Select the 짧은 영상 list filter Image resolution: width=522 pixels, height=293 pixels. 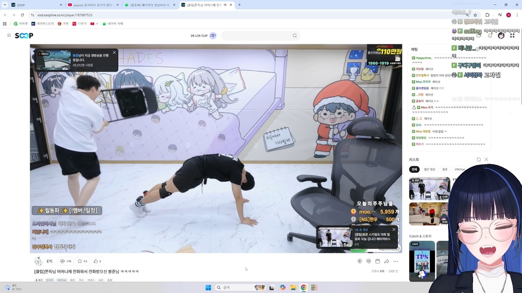[429, 169]
